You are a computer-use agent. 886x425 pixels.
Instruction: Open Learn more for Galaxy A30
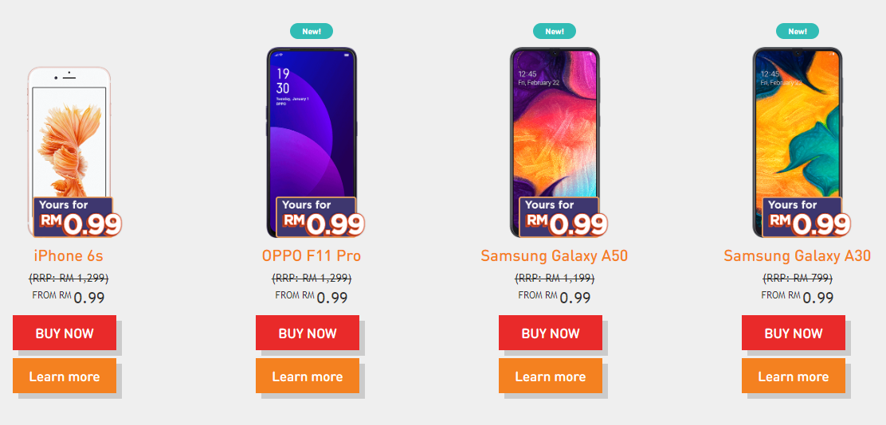pyautogui.click(x=794, y=376)
